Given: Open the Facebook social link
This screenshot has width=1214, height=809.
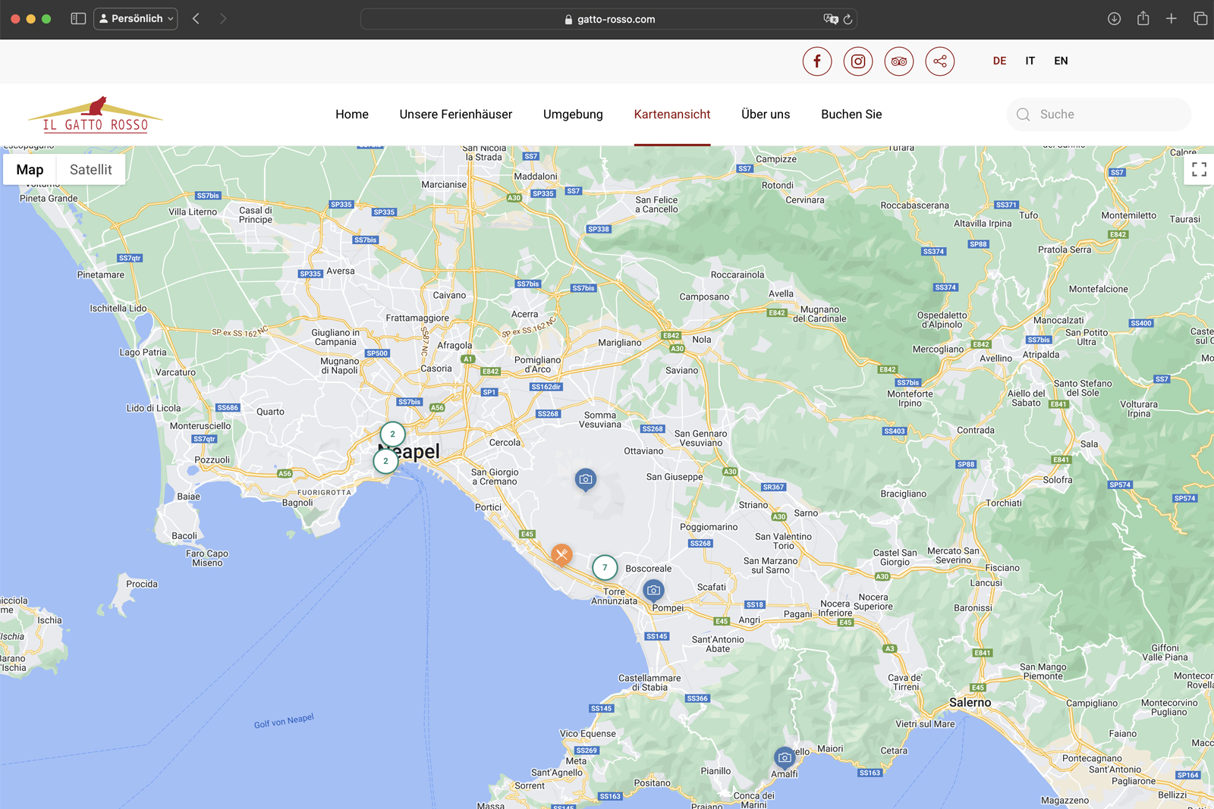Looking at the screenshot, I should point(816,61).
